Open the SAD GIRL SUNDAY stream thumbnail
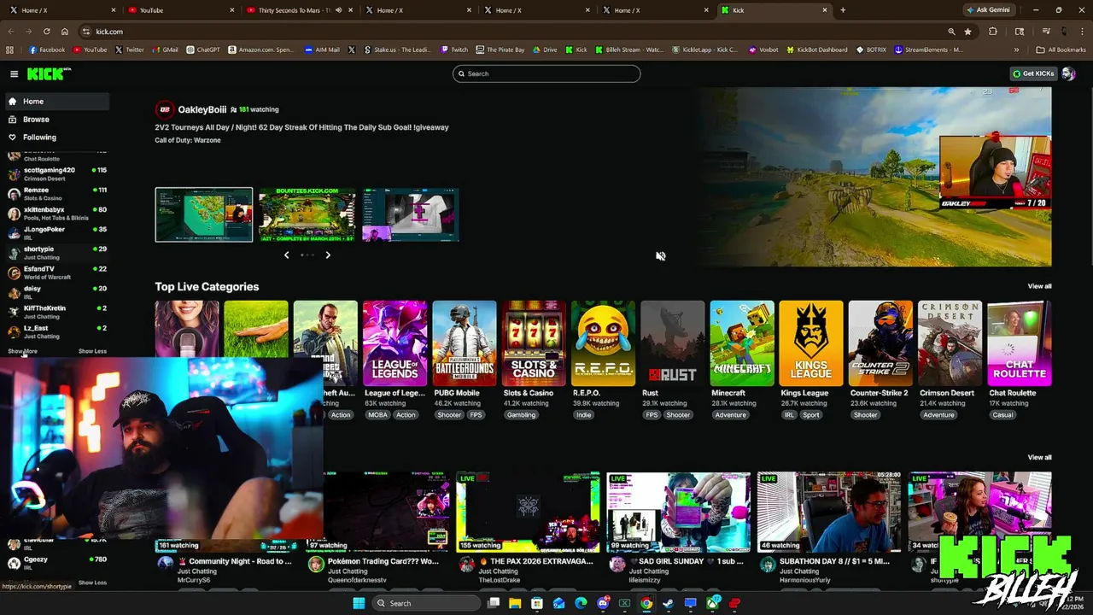 (x=679, y=512)
